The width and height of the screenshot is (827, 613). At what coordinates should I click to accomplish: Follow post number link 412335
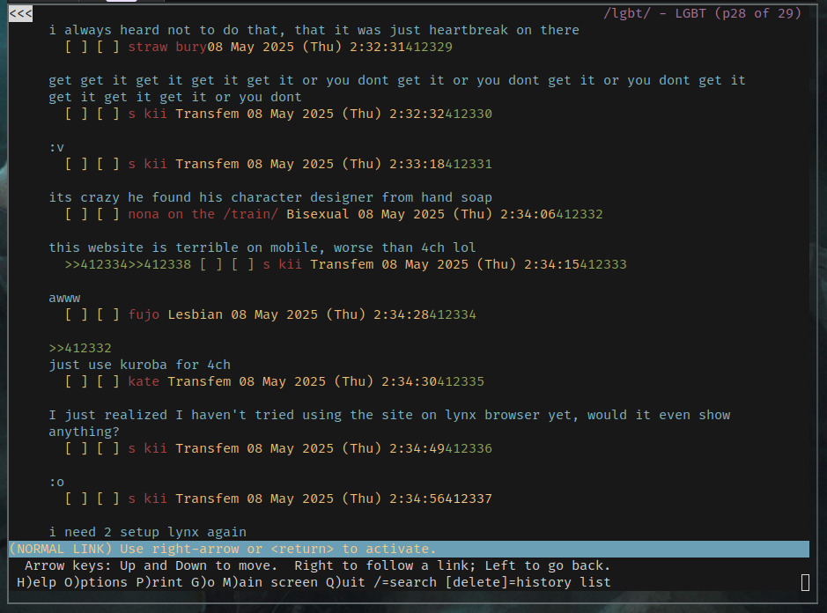pos(461,381)
